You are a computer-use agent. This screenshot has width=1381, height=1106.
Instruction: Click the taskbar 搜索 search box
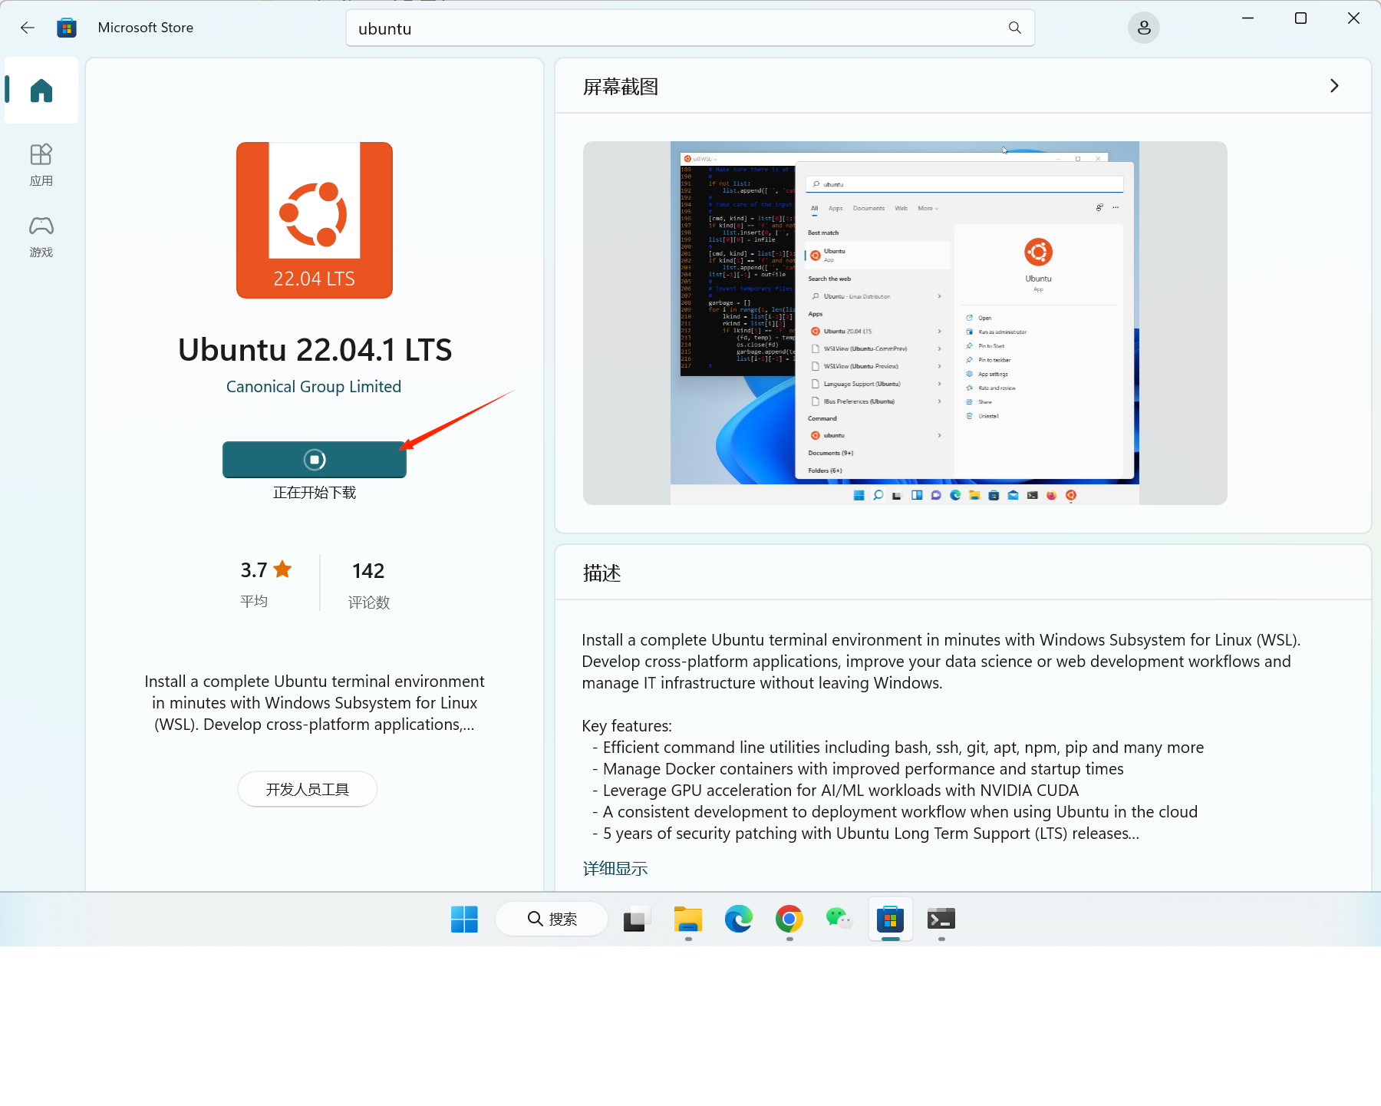click(552, 919)
